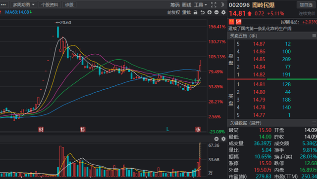317x179 pixels.
Task: Open 个股资料 tab
Action: 50,4
